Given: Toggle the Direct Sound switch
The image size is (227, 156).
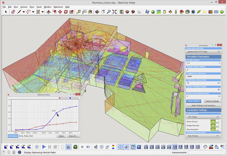Looking at the screenshot, I should click(x=215, y=121).
